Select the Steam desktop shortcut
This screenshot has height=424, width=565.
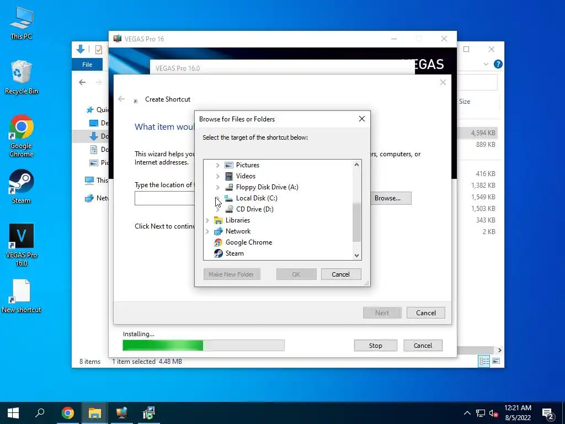22,187
